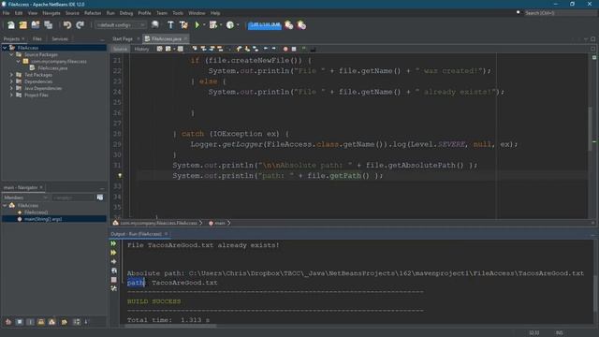Click the Debug Project toolbar icon
The image size is (599, 337).
213,25
